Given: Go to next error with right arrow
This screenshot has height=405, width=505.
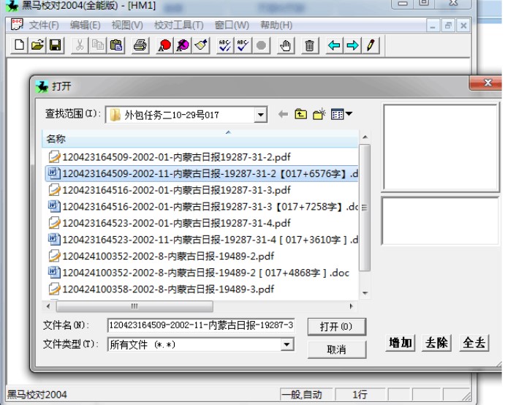Looking at the screenshot, I should pos(352,45).
